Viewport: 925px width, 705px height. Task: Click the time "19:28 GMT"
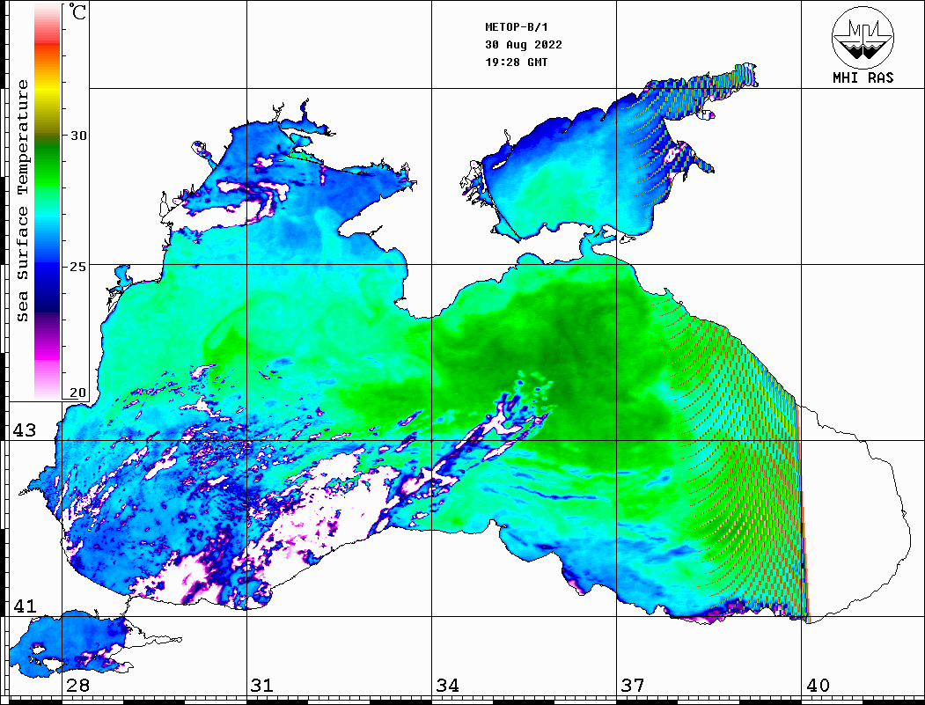tap(516, 62)
